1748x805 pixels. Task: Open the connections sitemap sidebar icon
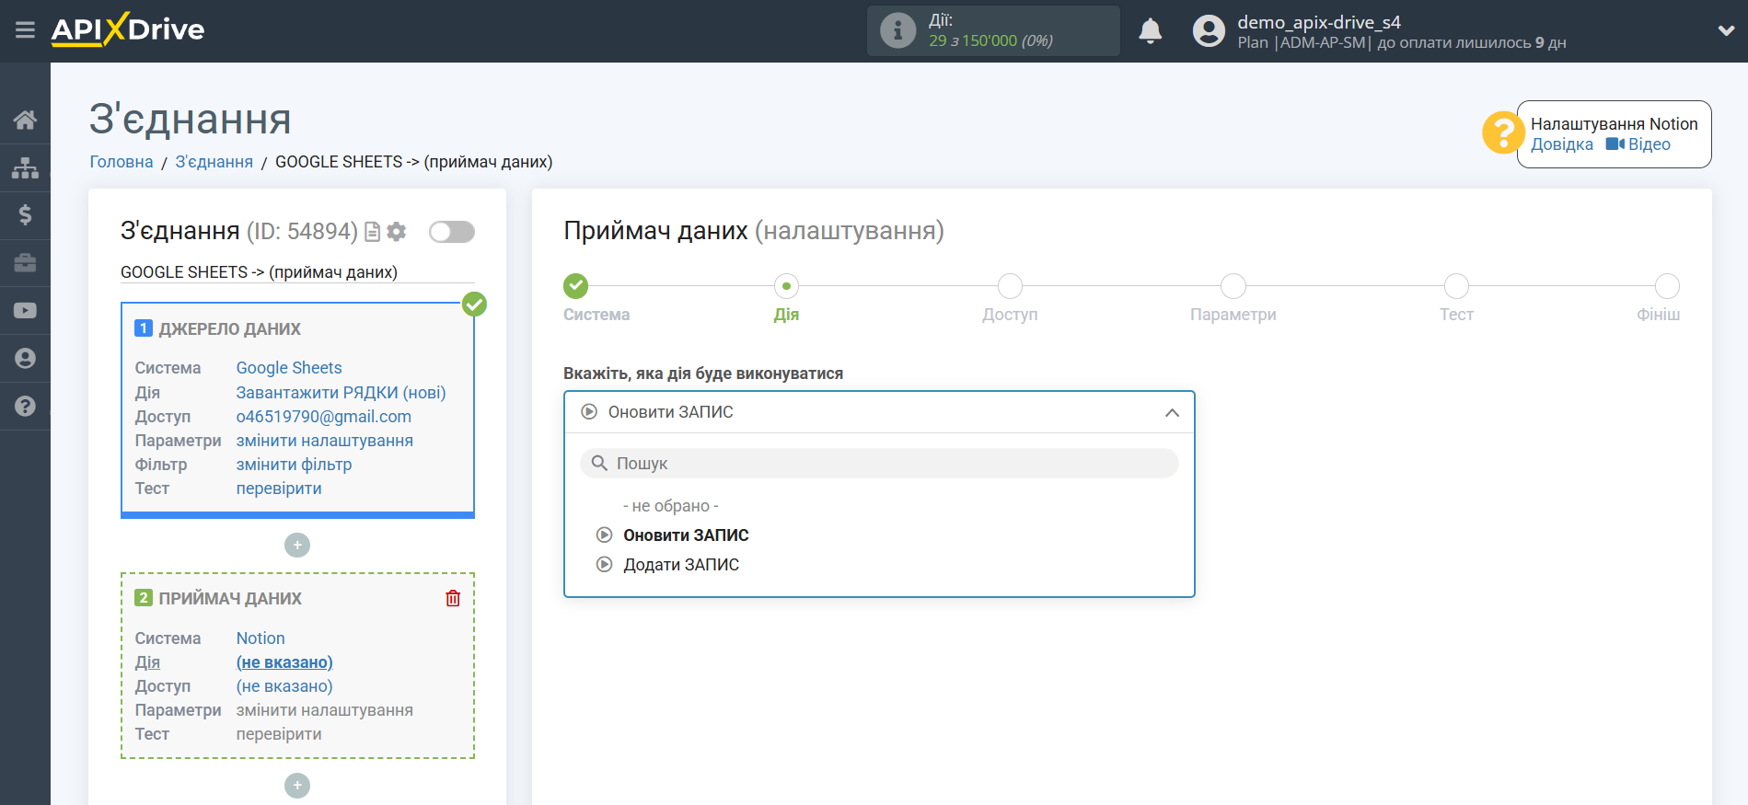(25, 167)
